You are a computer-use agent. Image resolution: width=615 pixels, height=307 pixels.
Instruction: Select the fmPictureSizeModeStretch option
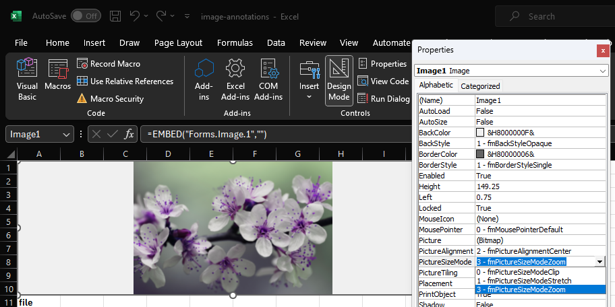523,281
